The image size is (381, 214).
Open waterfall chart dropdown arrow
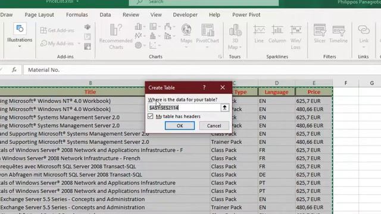[x=174, y=27]
